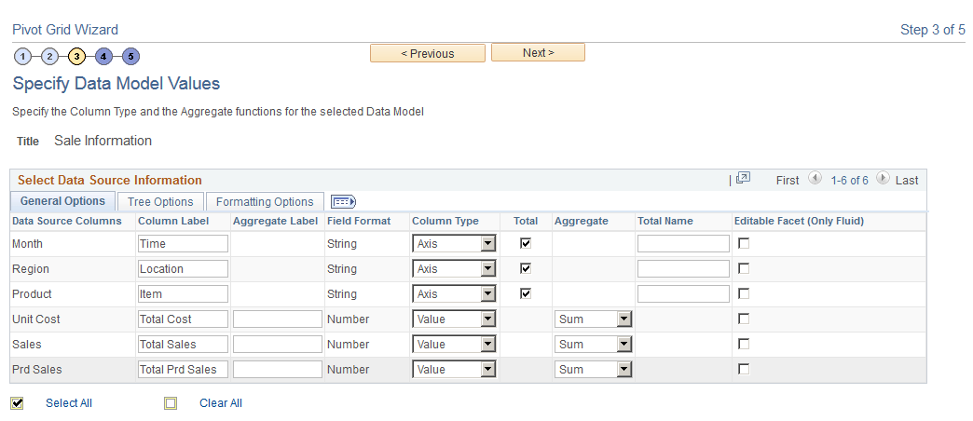The image size is (973, 421).
Task: Jump to wizard step 4 circle
Action: [x=103, y=57]
